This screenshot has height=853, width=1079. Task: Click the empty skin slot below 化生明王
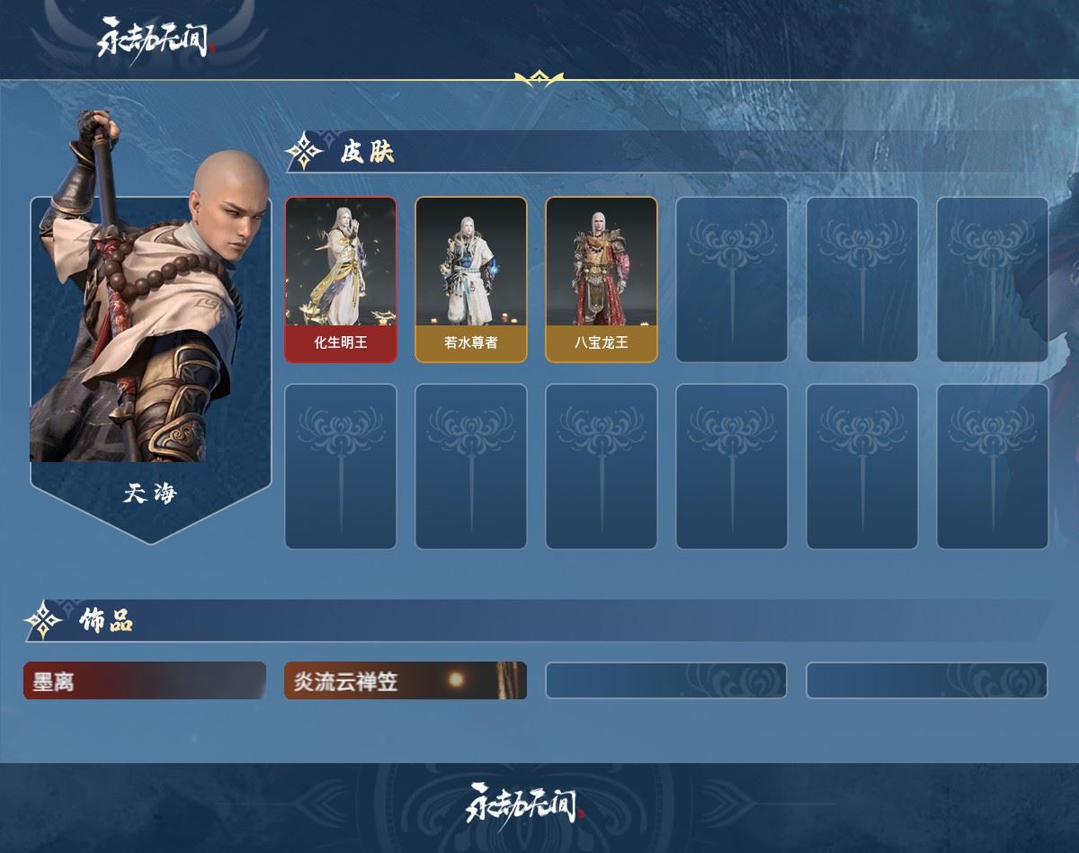(x=341, y=466)
